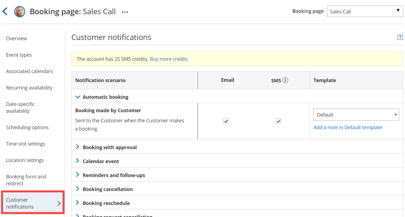Go to Event types in sidebar
Screen dimensions: 405x217
[x=19, y=55]
